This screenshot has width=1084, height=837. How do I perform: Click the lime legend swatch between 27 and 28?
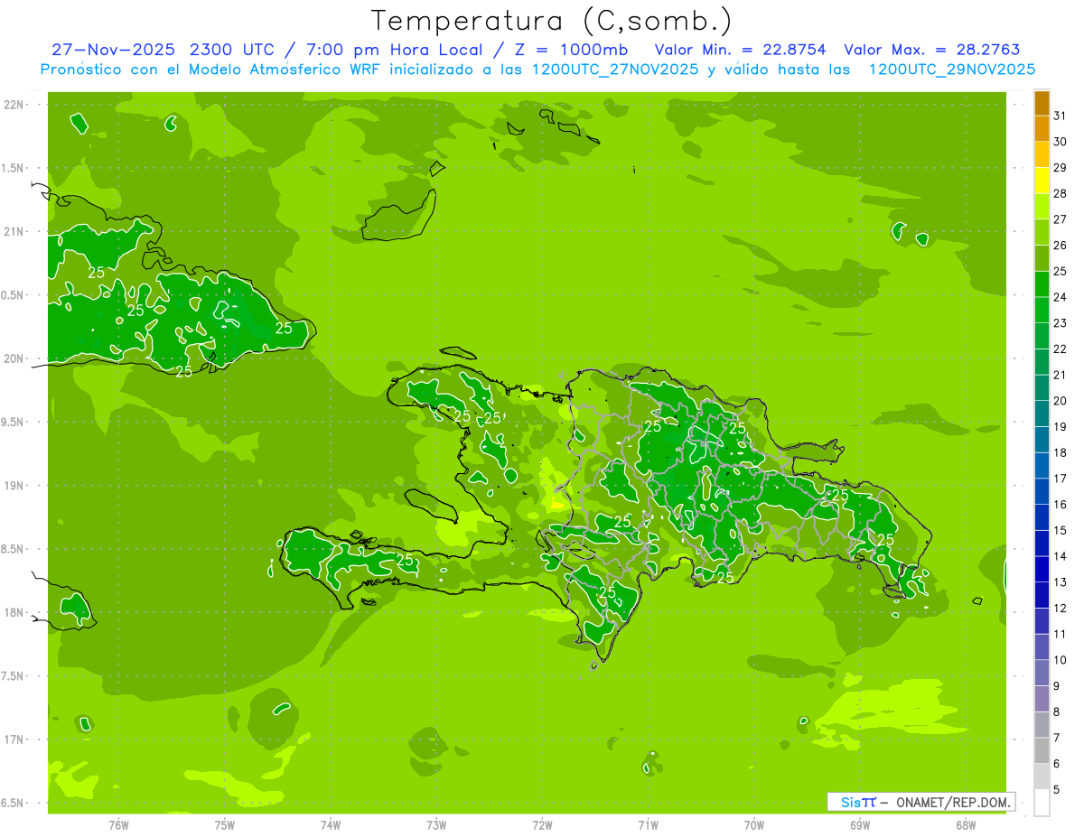point(1042,207)
